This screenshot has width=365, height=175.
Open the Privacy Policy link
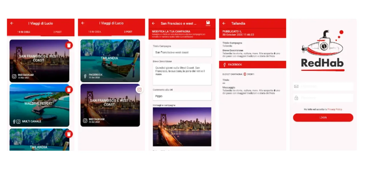pyautogui.click(x=335, y=109)
